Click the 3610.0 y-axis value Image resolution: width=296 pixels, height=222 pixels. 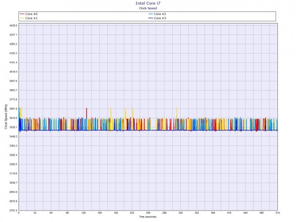tap(13, 118)
